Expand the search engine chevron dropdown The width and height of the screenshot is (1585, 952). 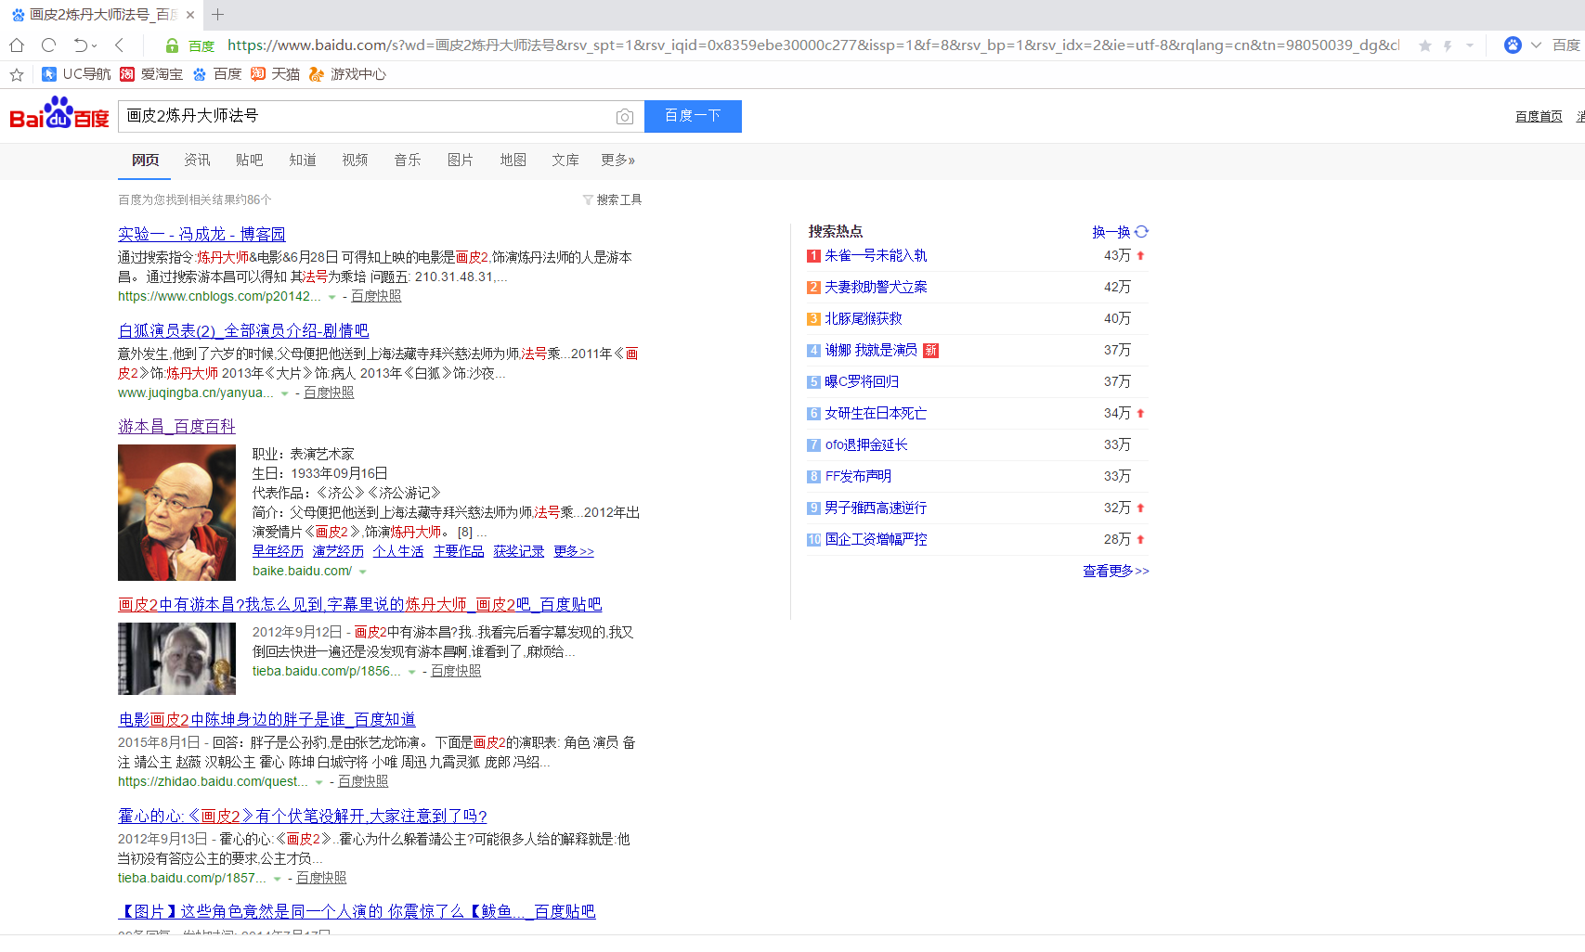[x=1536, y=45]
